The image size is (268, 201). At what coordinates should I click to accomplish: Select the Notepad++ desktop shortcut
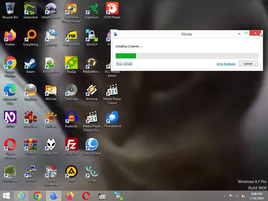click(51, 65)
